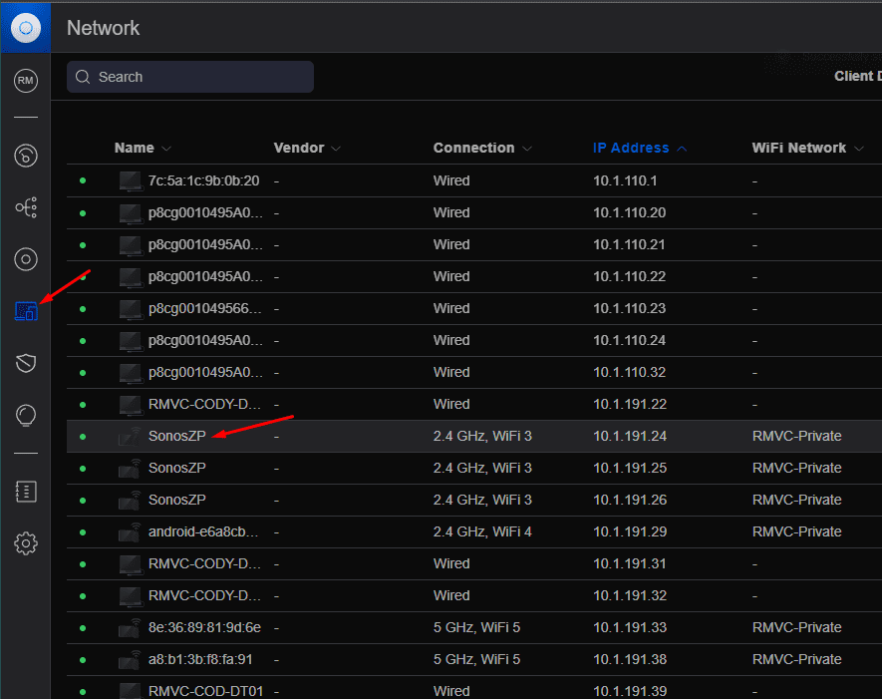
Task: Click device icon for RMVC-COD-DT01
Action: point(130,691)
